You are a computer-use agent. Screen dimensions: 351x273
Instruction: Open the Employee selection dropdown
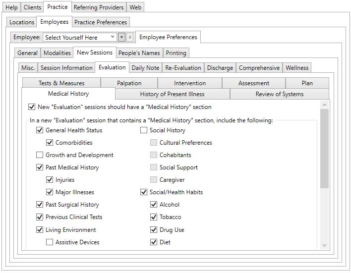tap(79, 37)
